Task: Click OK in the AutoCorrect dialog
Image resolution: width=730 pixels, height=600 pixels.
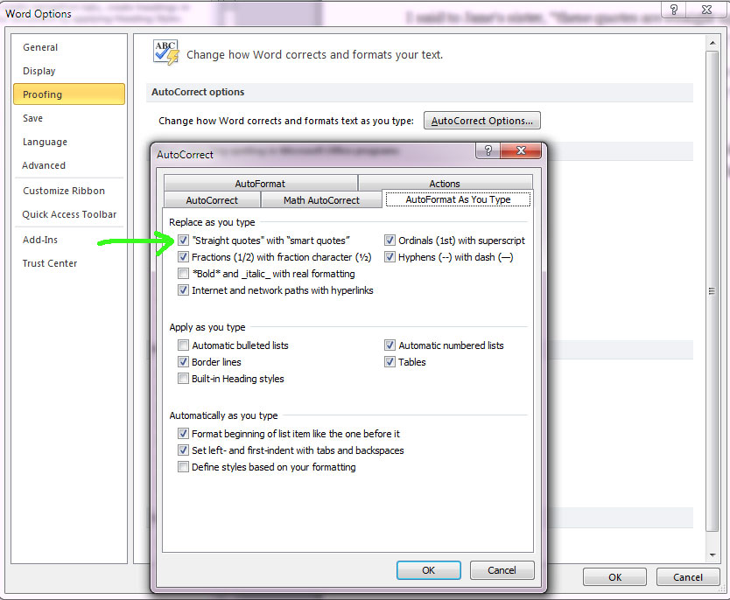Action: point(428,570)
